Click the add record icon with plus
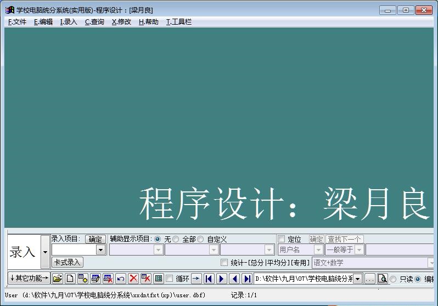This screenshot has width=438, height=306. [83, 279]
